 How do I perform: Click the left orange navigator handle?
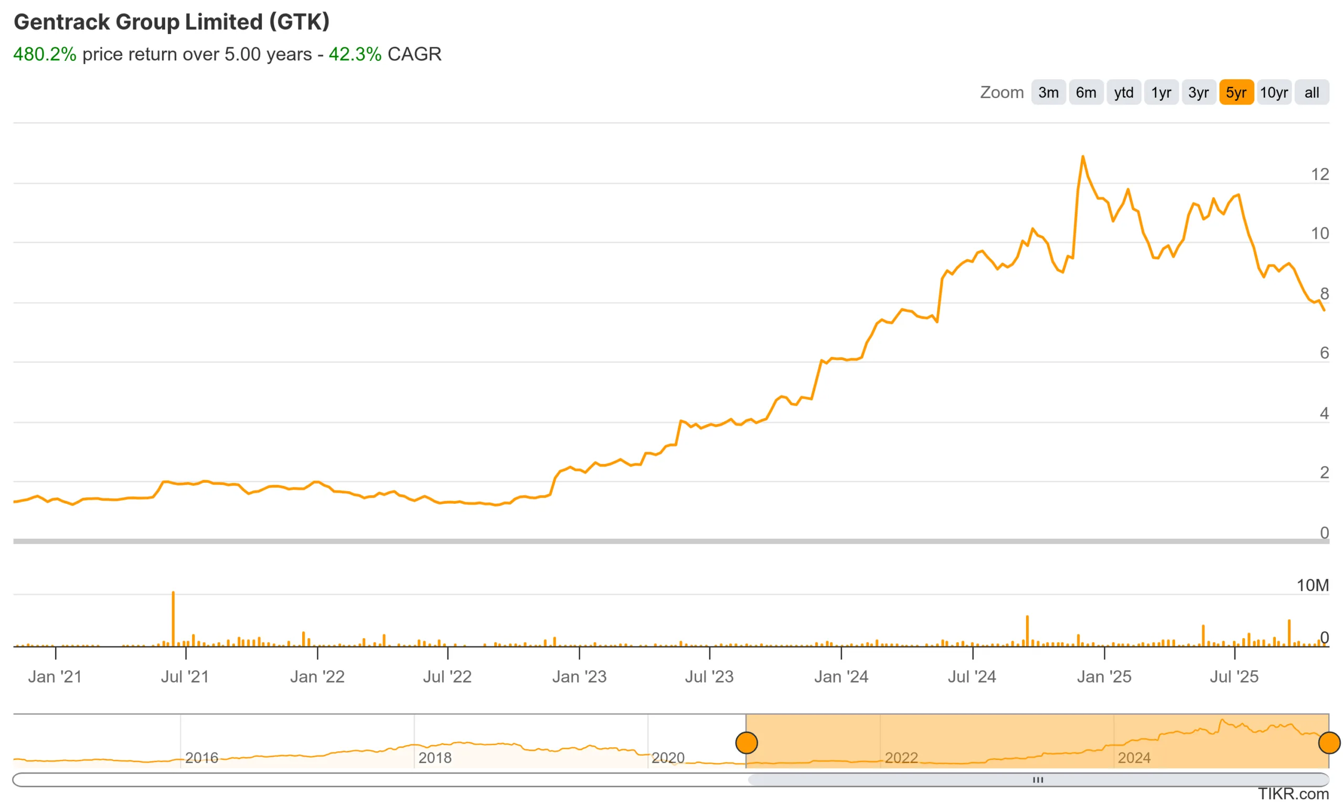pos(747,743)
